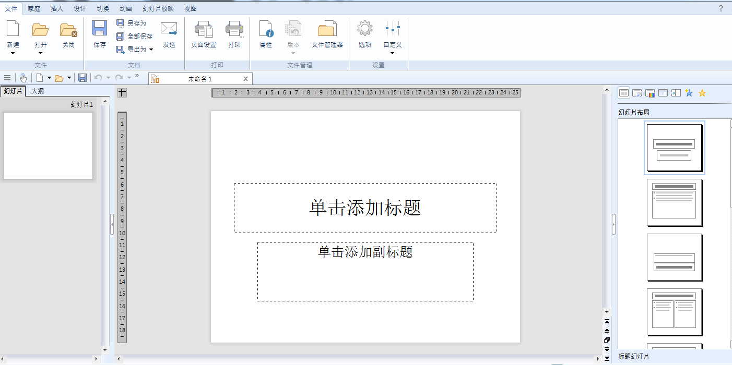The height and width of the screenshot is (365, 732).
Task: Open slide layout sidebar icon
Action: pos(624,93)
